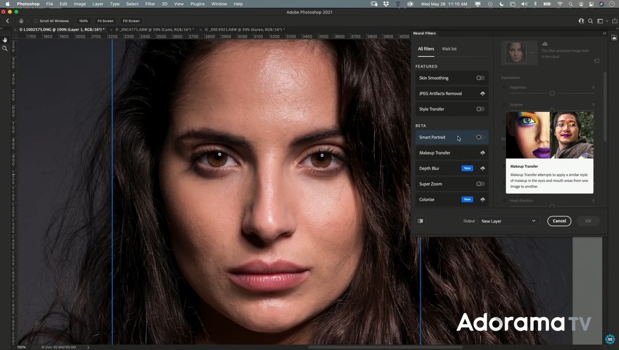This screenshot has height=350, width=619.
Task: Open the Photoshop search icon
Action: pos(590,21)
